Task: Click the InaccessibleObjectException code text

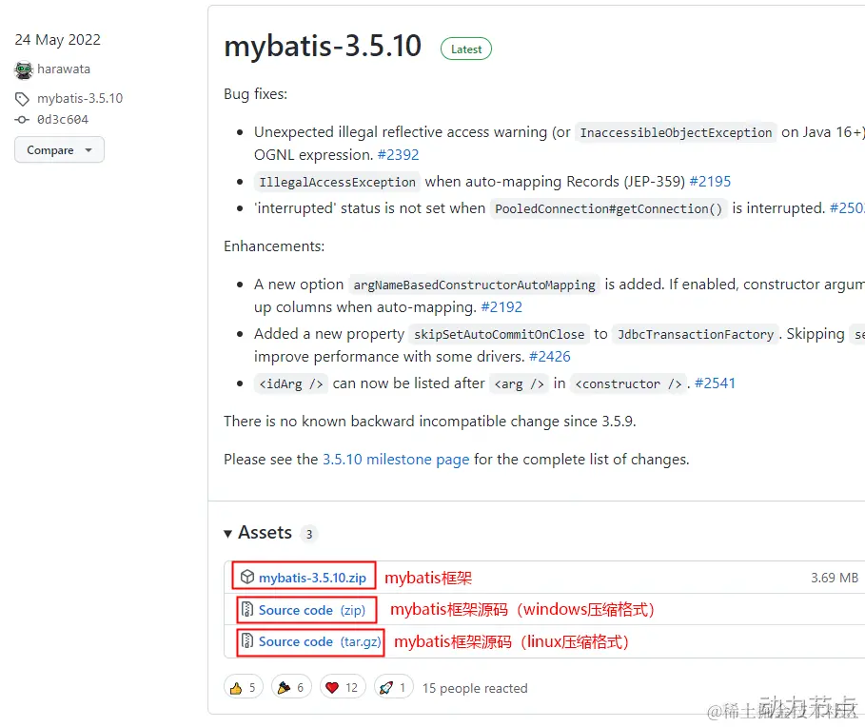Action: click(676, 133)
